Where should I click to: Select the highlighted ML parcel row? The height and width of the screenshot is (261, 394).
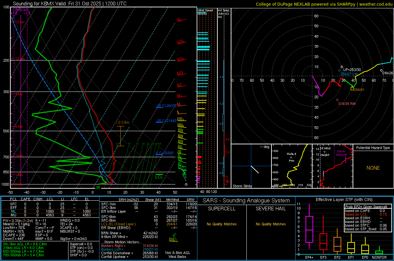coord(50,211)
